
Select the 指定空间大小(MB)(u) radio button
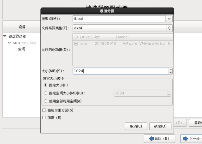(x=45, y=93)
